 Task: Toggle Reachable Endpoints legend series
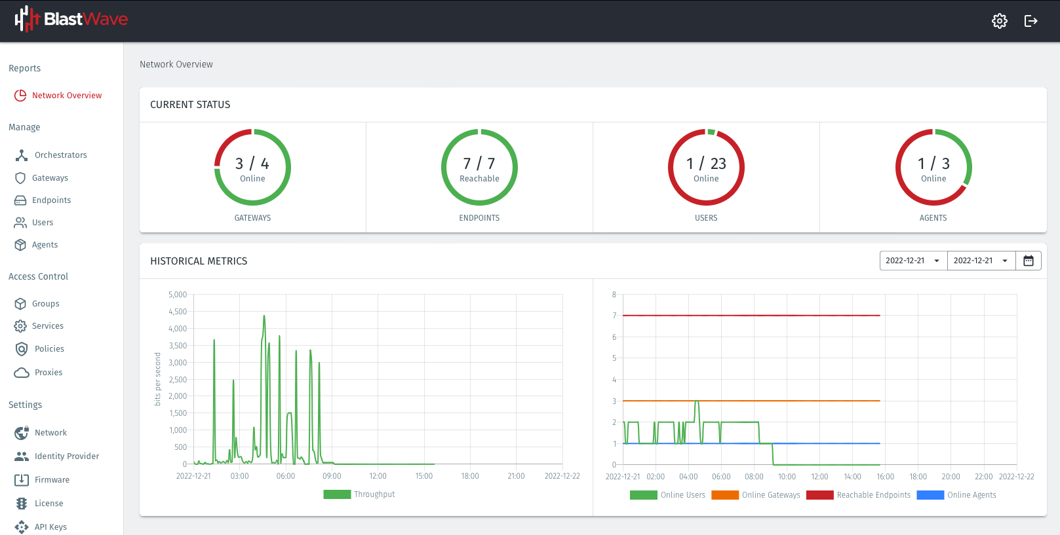(x=859, y=495)
